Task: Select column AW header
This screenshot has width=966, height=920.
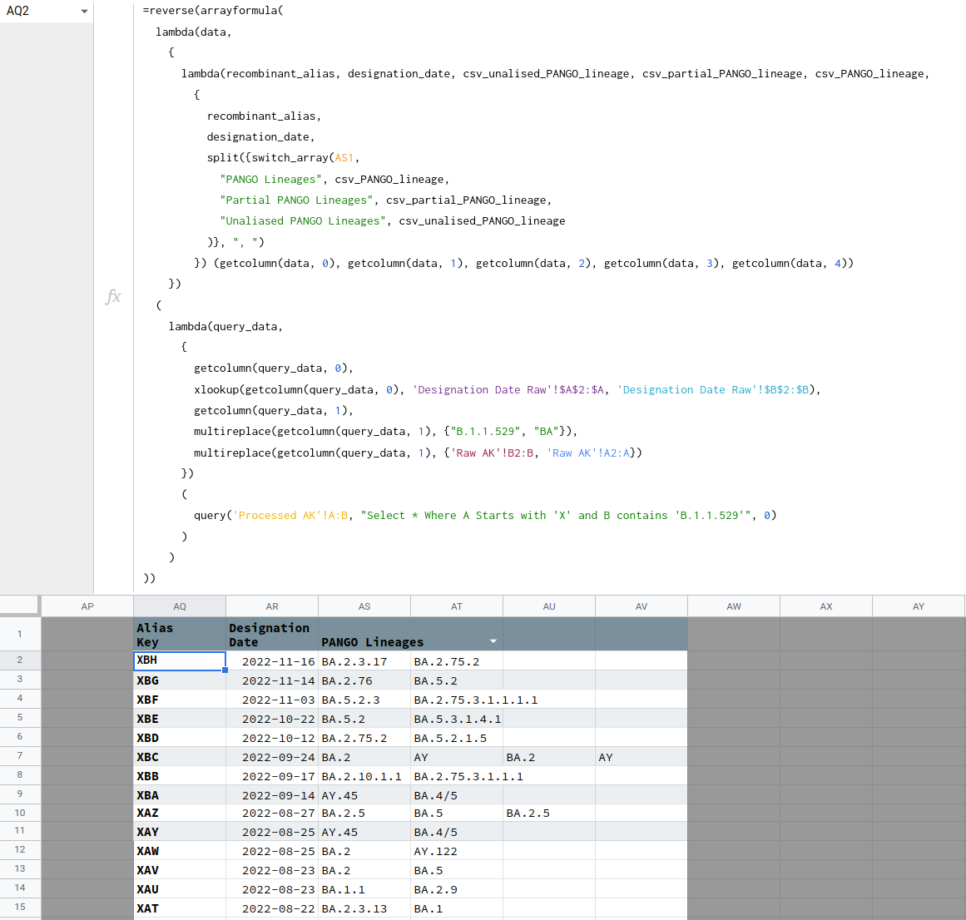Action: pyautogui.click(x=734, y=606)
